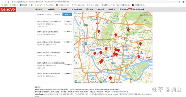Click the browser forward arrow
This screenshot has width=186, height=97.
point(5,2)
